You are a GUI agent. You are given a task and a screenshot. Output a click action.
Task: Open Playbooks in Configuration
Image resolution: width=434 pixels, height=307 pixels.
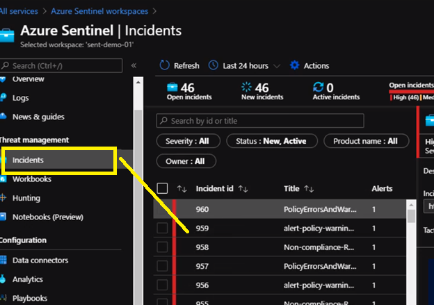click(x=30, y=299)
